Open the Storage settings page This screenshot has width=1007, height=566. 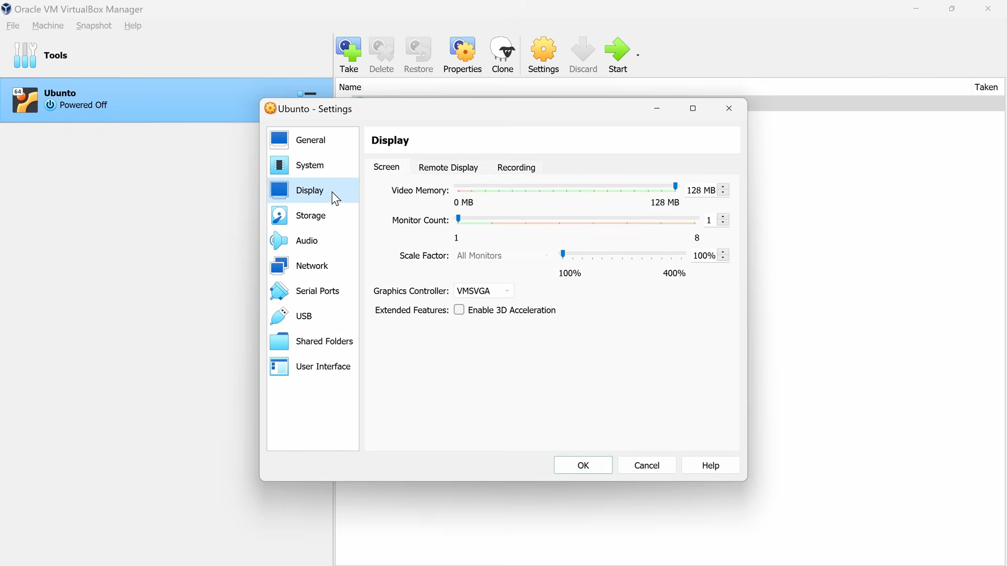coord(312,215)
